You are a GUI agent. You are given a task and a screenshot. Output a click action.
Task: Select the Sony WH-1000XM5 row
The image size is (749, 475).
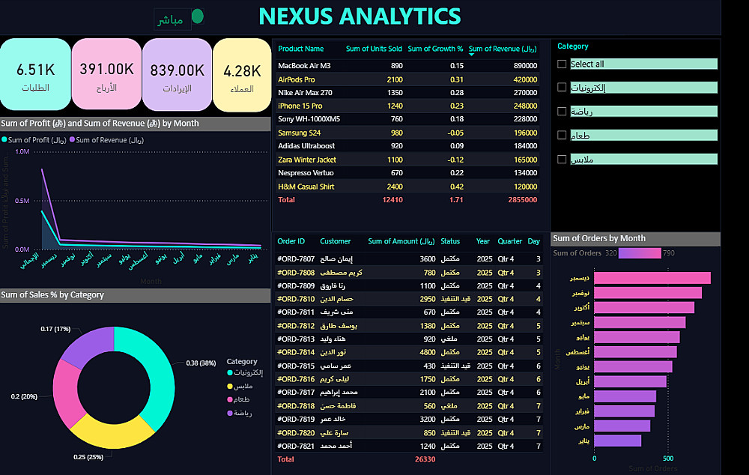(x=407, y=119)
